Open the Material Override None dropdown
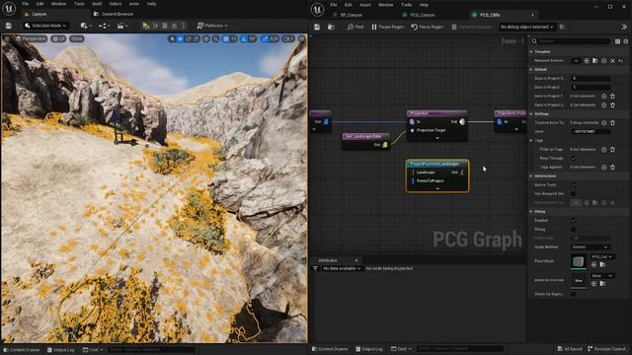632x355 pixels. point(602,276)
